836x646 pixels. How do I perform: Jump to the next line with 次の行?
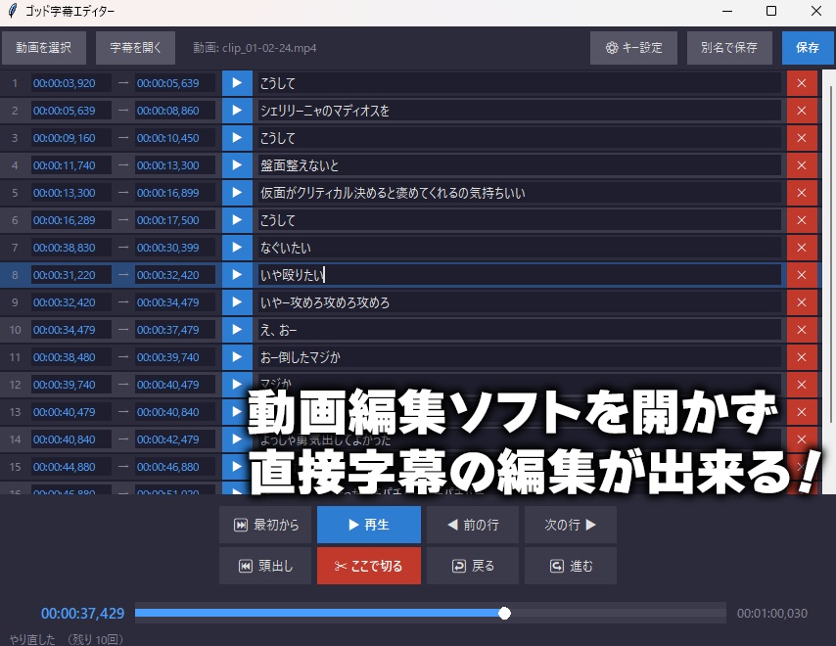pos(571,525)
